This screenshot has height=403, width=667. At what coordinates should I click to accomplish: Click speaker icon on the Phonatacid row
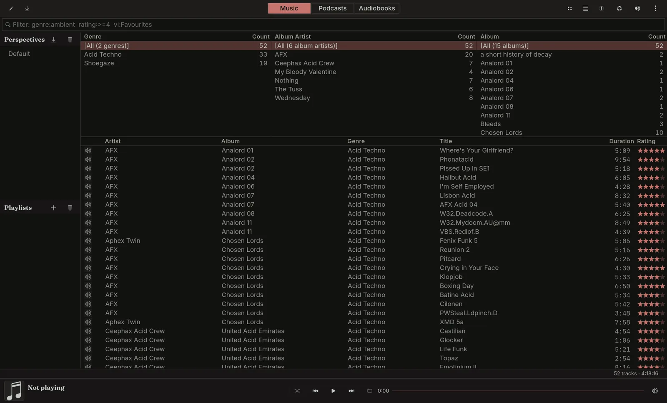tap(88, 160)
